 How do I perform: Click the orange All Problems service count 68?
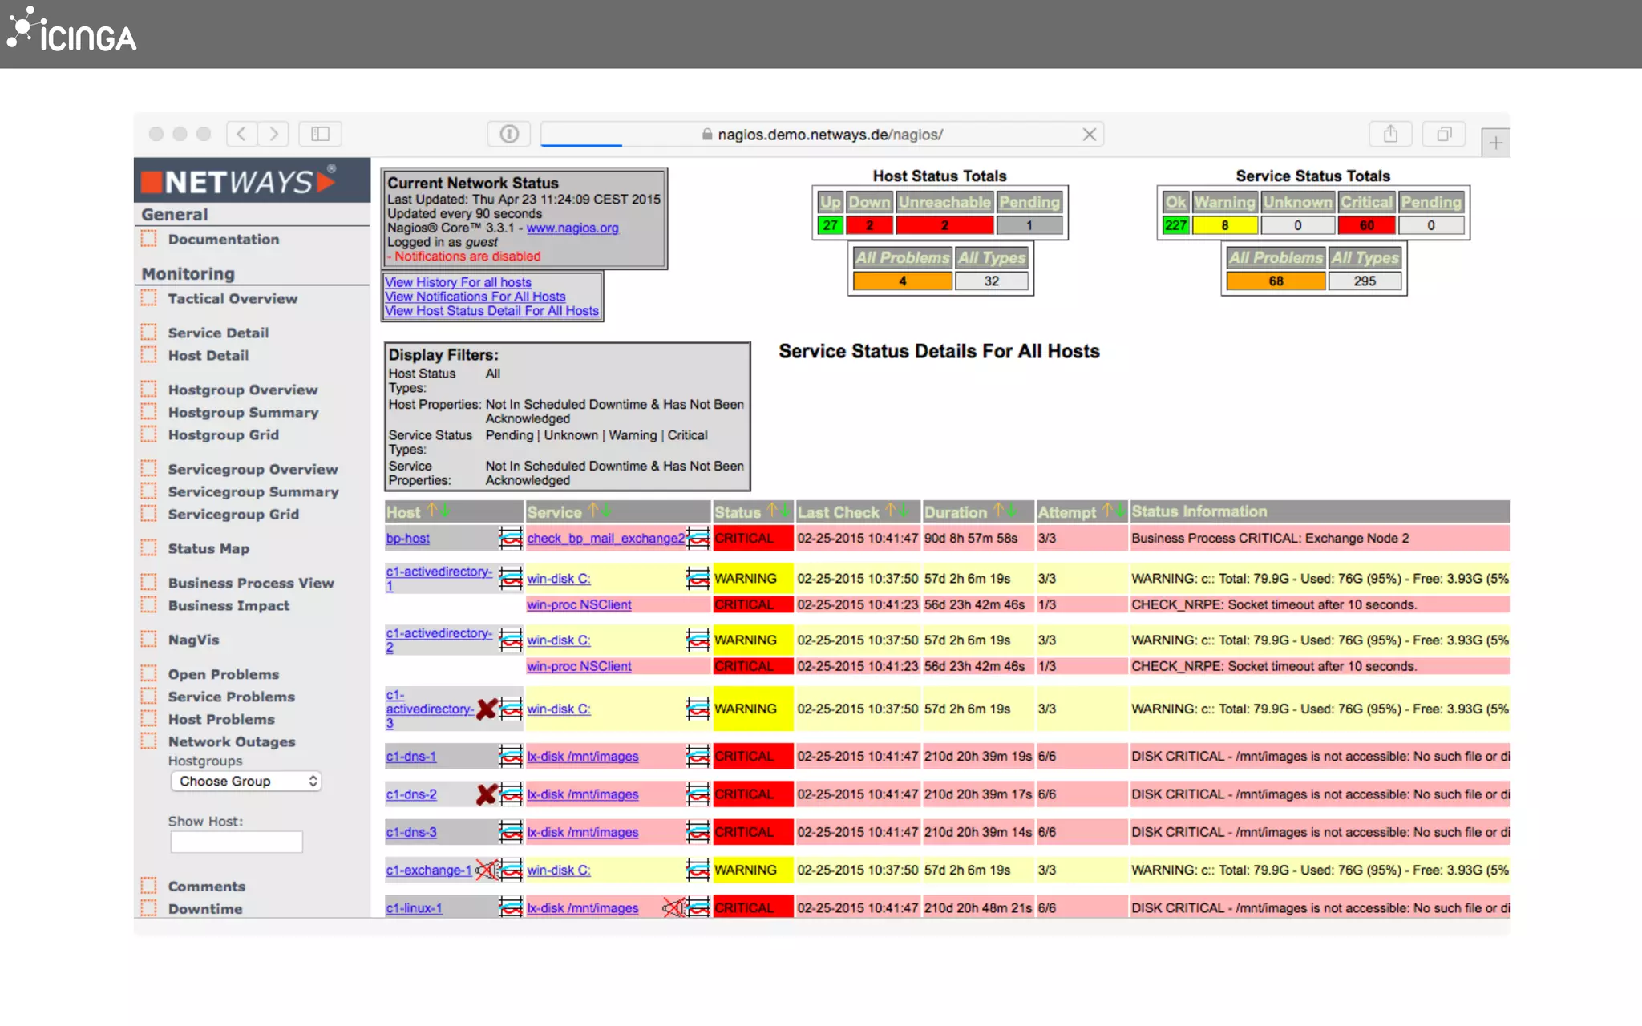coord(1275,281)
